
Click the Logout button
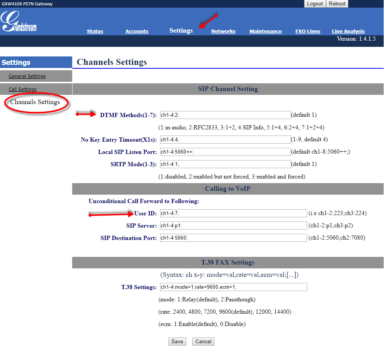[315, 4]
